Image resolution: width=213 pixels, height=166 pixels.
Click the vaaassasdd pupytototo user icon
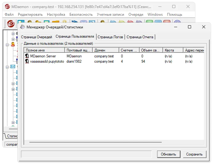coord(27,61)
